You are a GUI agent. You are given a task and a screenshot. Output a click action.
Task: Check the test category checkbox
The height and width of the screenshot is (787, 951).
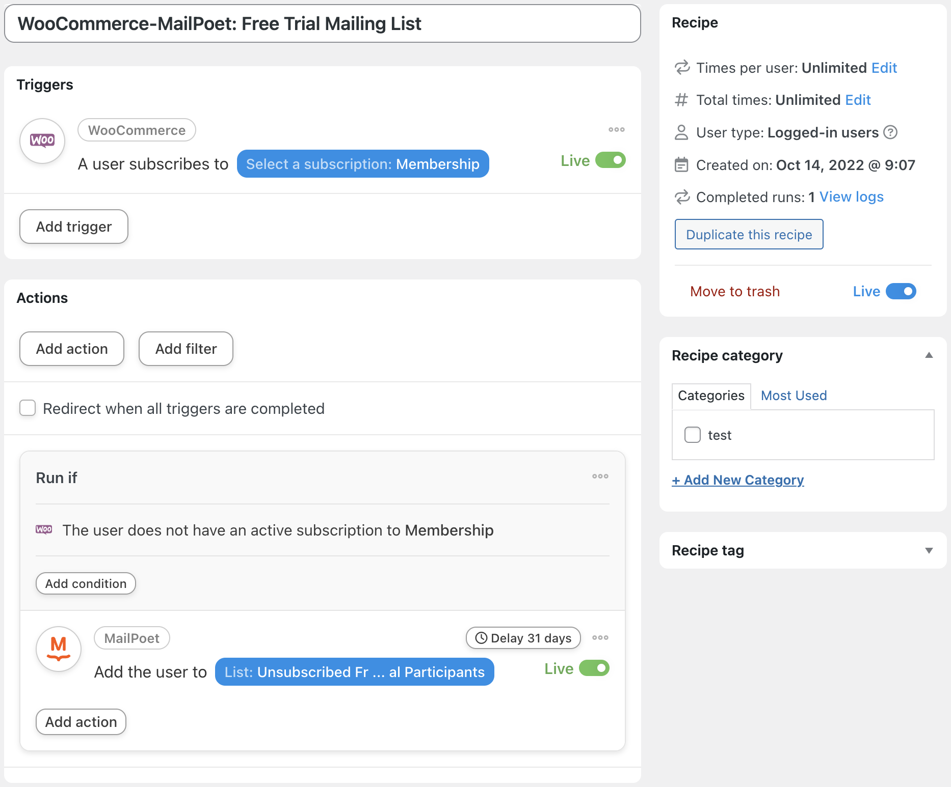(693, 435)
